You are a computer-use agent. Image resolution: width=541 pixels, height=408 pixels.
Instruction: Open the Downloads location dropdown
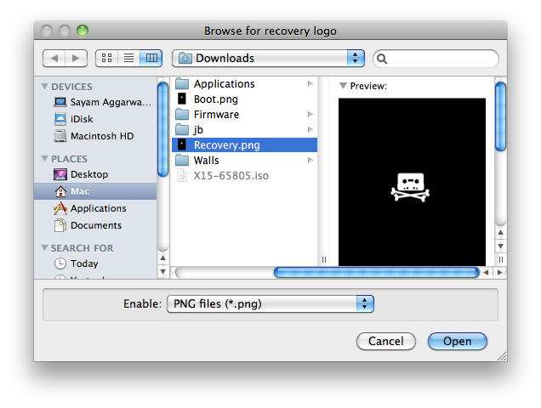click(268, 58)
